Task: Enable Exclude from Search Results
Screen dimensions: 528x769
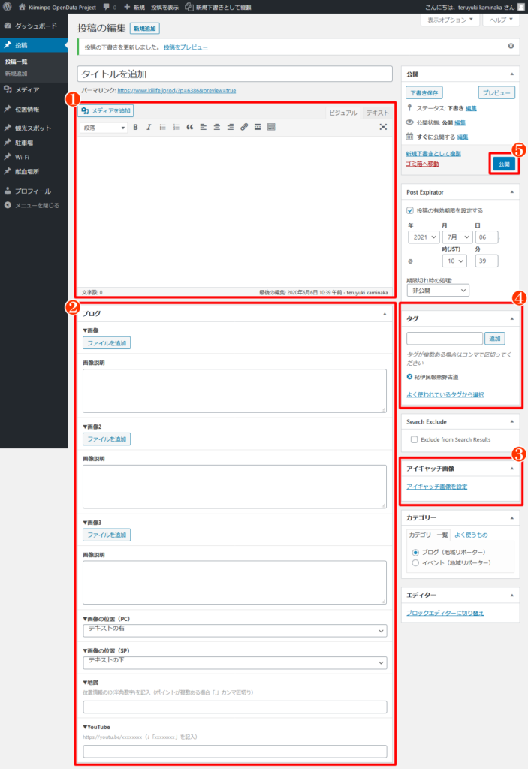Action: [x=415, y=439]
